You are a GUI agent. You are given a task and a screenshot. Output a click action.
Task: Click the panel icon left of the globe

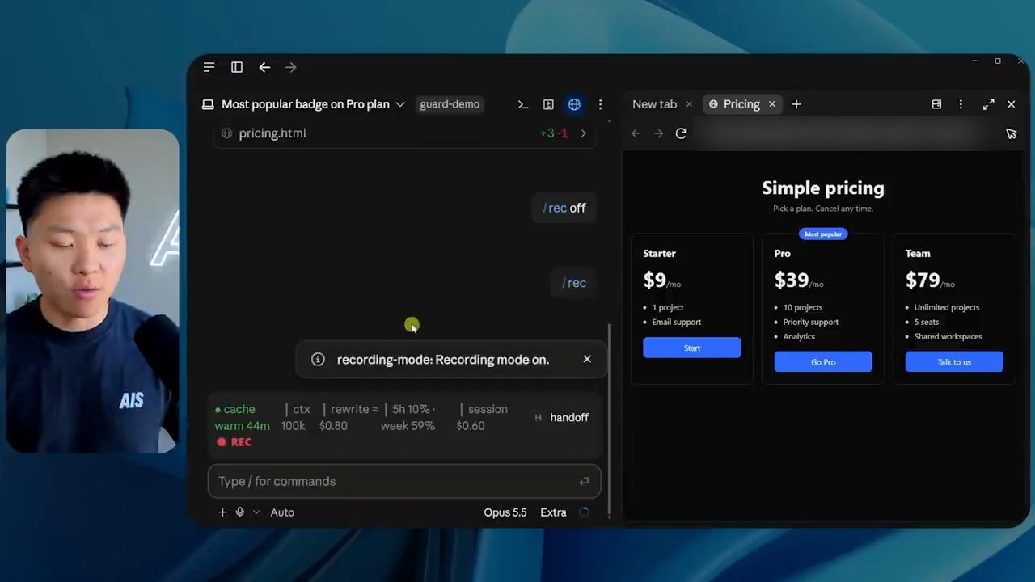pyautogui.click(x=548, y=104)
